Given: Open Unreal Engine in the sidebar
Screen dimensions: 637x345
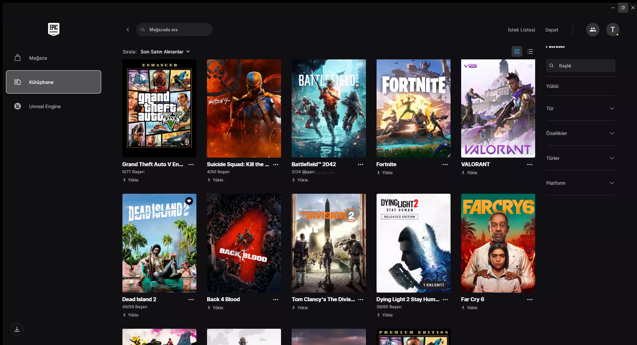Looking at the screenshot, I should click(45, 106).
